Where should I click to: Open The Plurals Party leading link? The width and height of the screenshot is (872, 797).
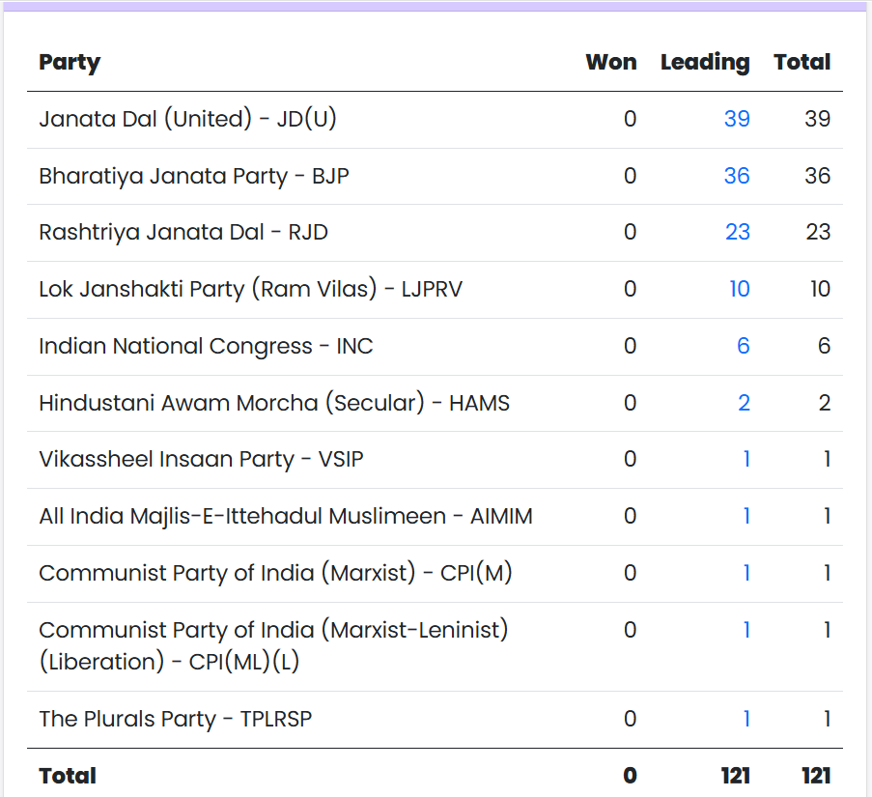point(746,719)
